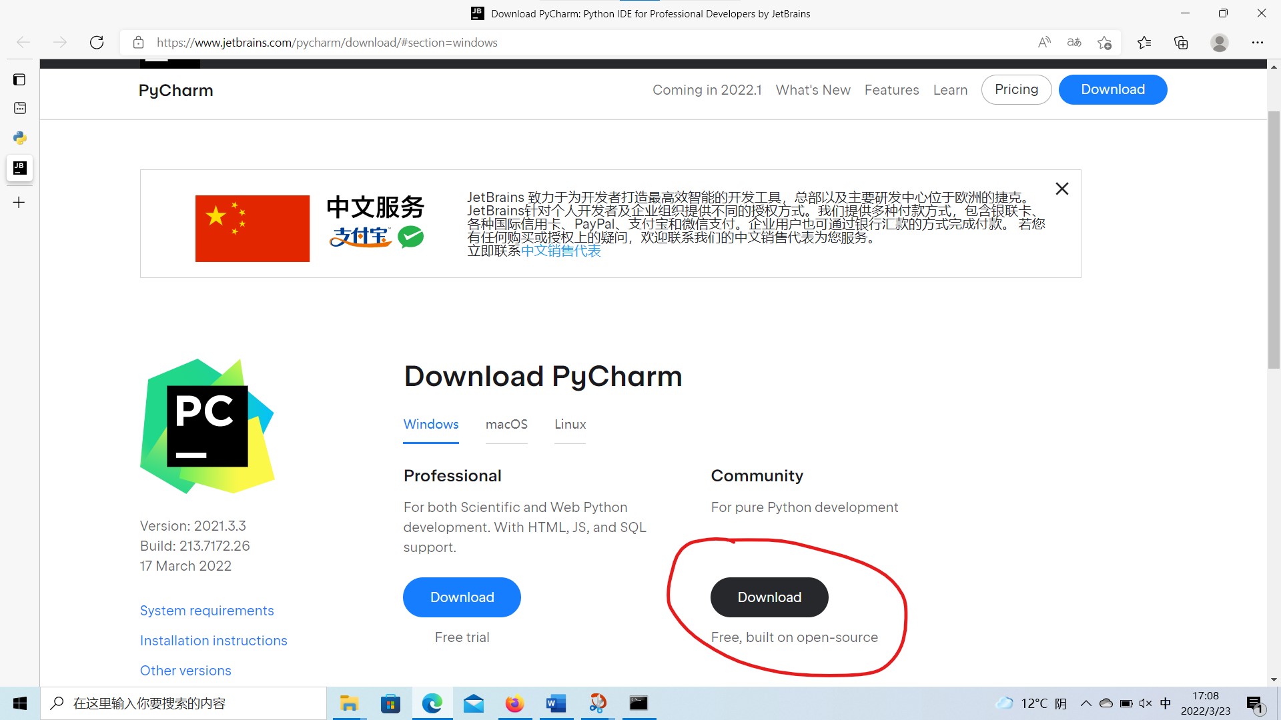Select the Linux tab
Screen dimensions: 1281x720
(570, 424)
